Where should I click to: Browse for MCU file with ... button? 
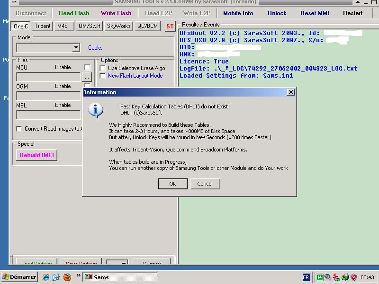(x=87, y=77)
